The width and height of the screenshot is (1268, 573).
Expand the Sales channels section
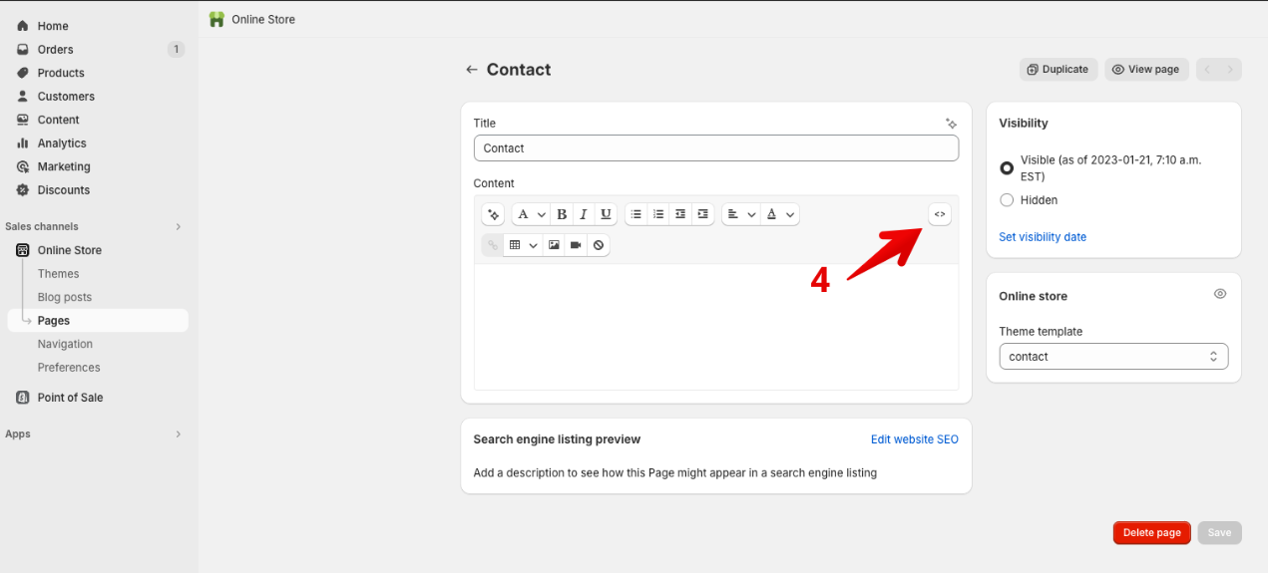pyautogui.click(x=179, y=227)
